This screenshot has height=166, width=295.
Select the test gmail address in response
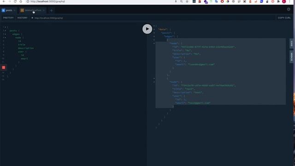click(199, 103)
